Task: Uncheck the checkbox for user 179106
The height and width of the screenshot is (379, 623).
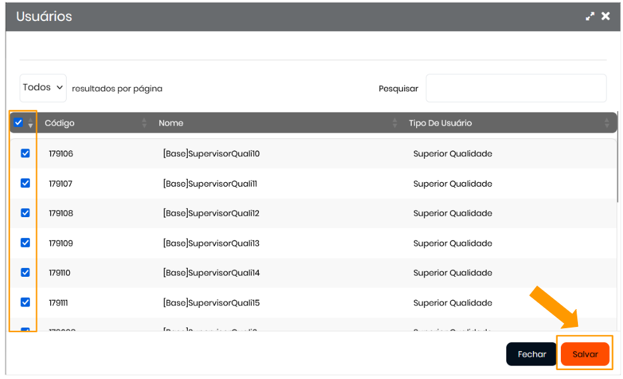Action: tap(25, 153)
